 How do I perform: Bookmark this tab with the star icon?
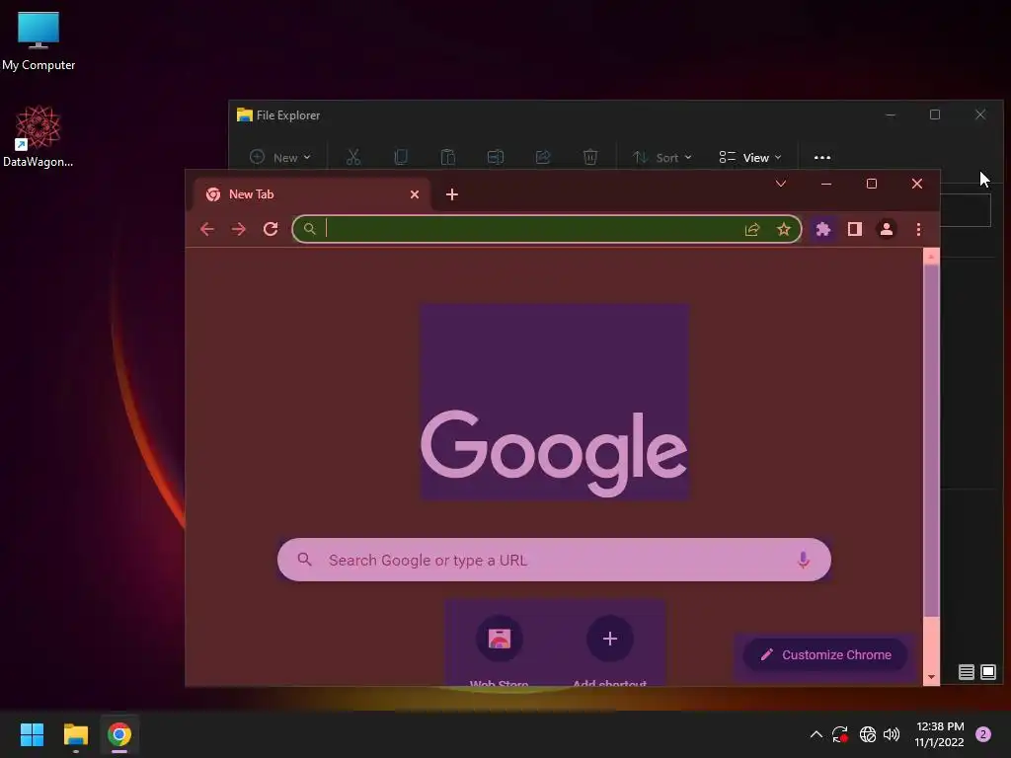pos(783,229)
